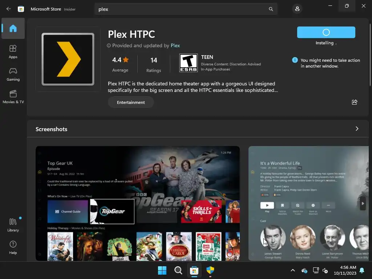372x279 pixels.
Task: Open the user account profile icon
Action: (x=297, y=9)
